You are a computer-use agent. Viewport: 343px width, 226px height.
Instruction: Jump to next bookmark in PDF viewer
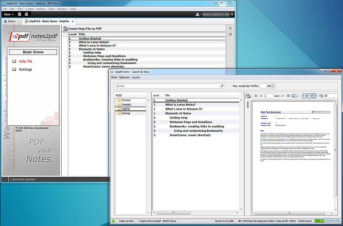[297, 96]
